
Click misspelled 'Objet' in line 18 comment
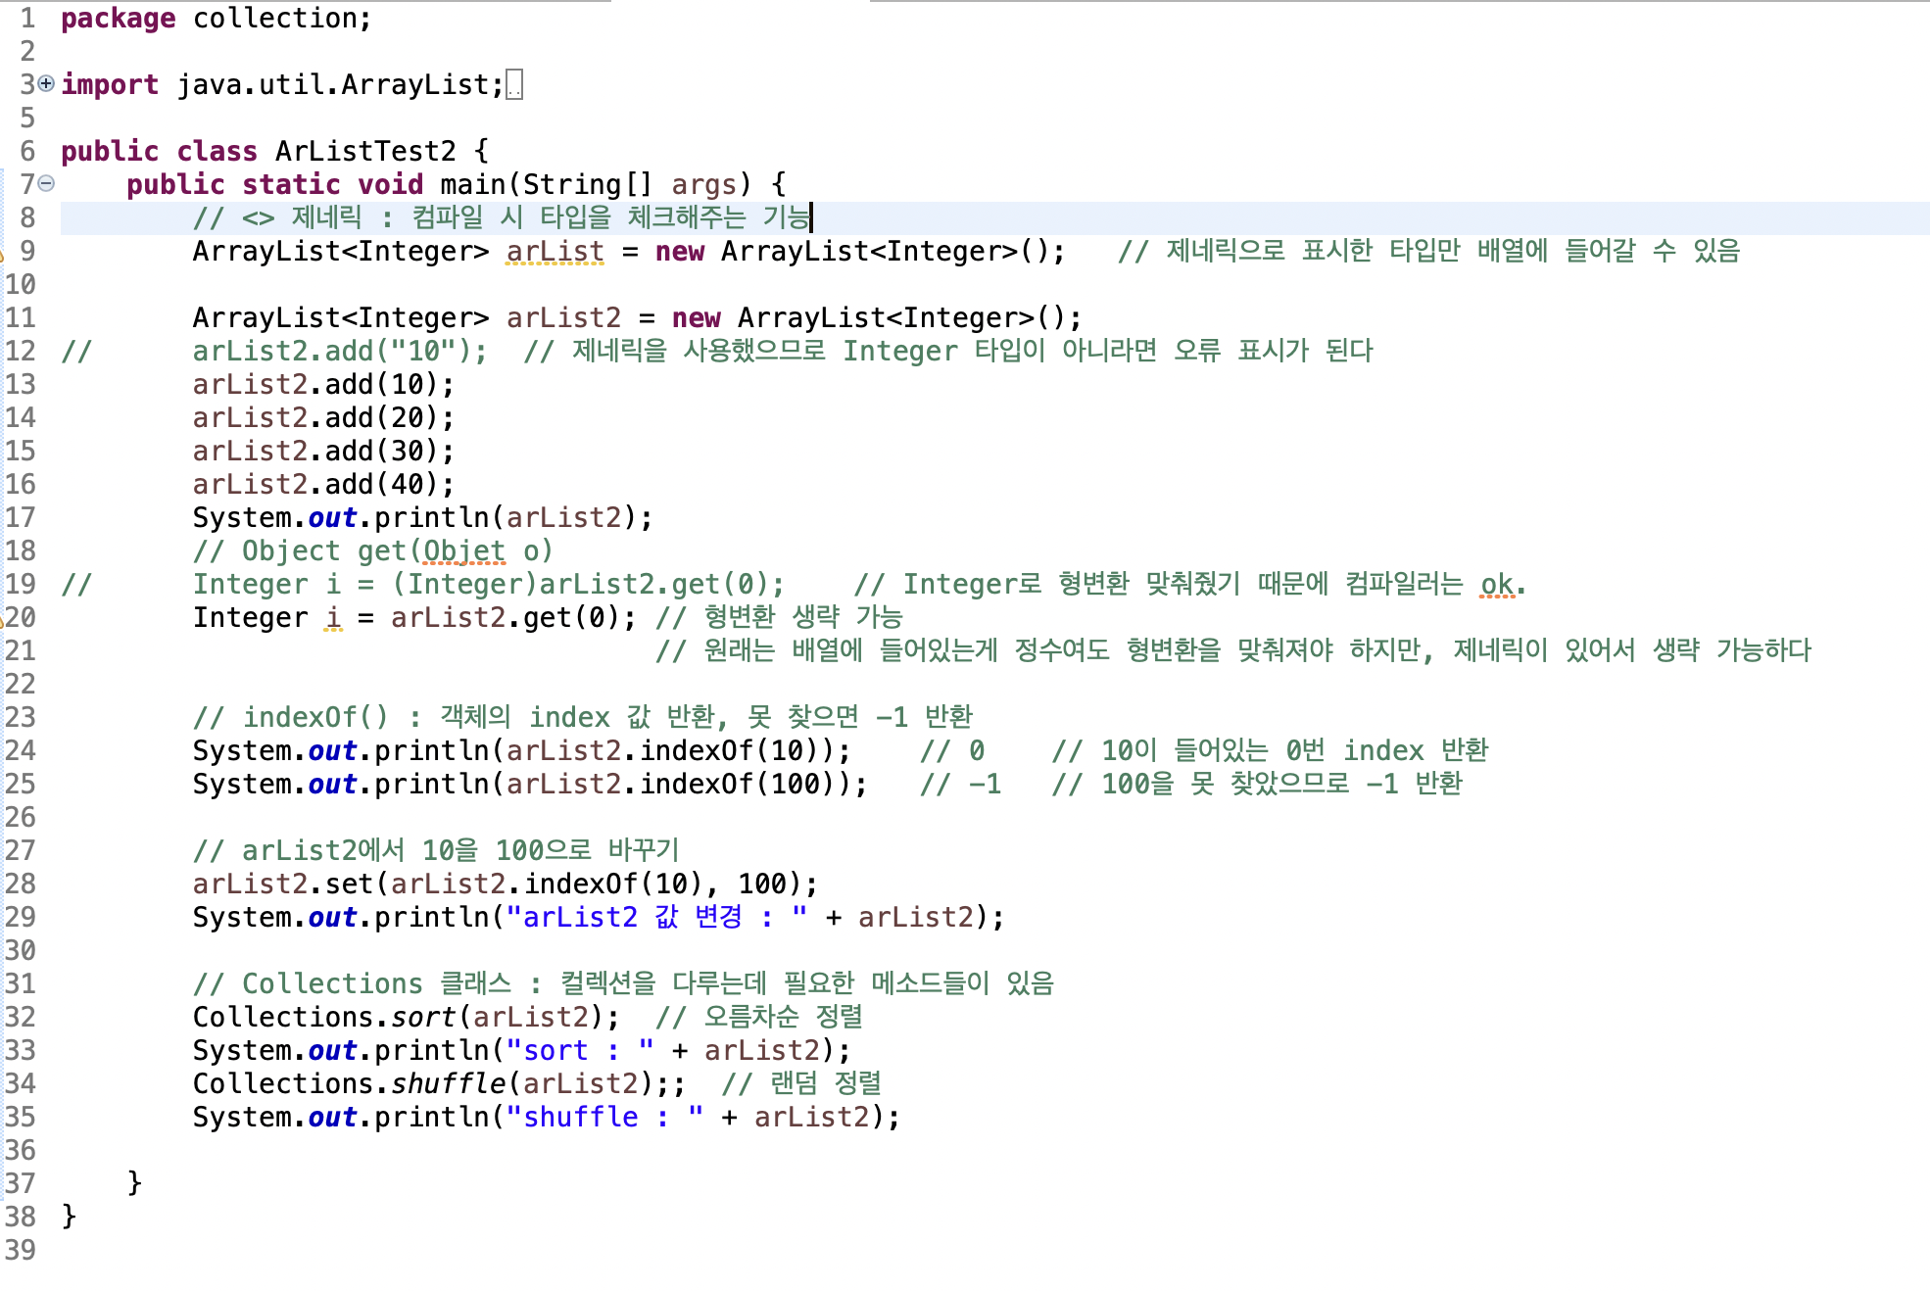click(x=463, y=551)
